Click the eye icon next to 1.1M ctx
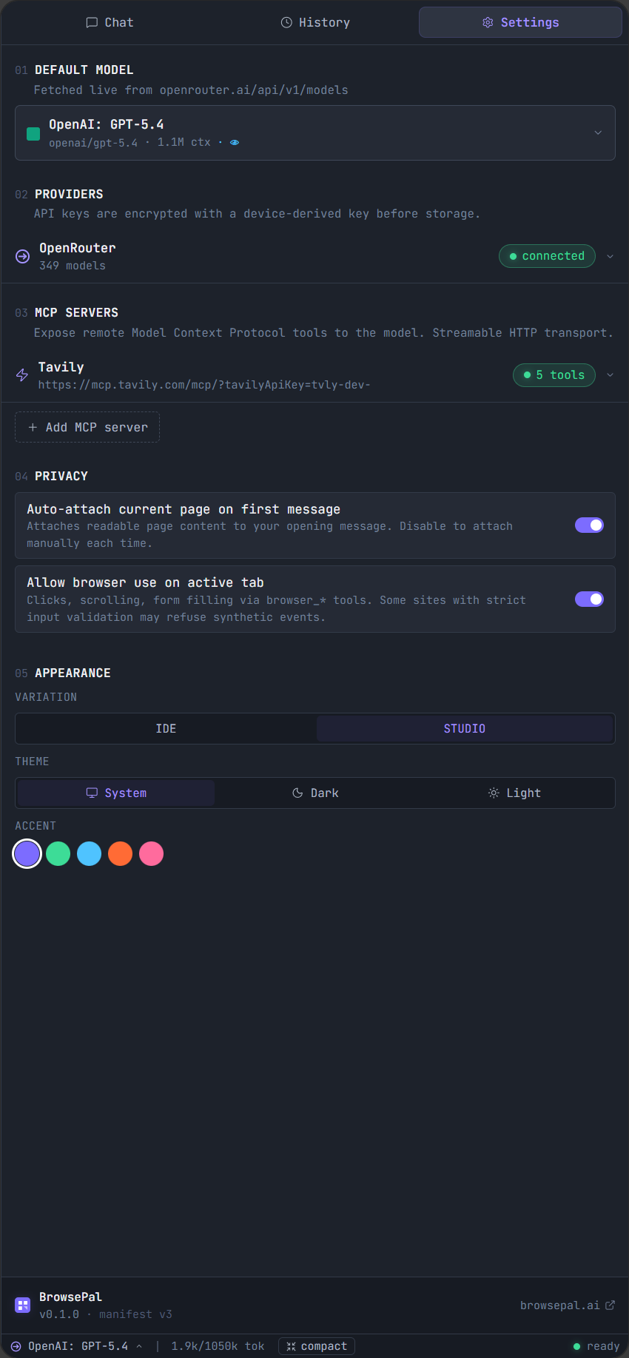This screenshot has height=1358, width=629. coord(234,142)
